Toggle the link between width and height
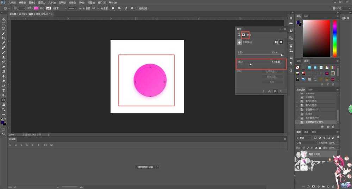 click(x=94, y=8)
